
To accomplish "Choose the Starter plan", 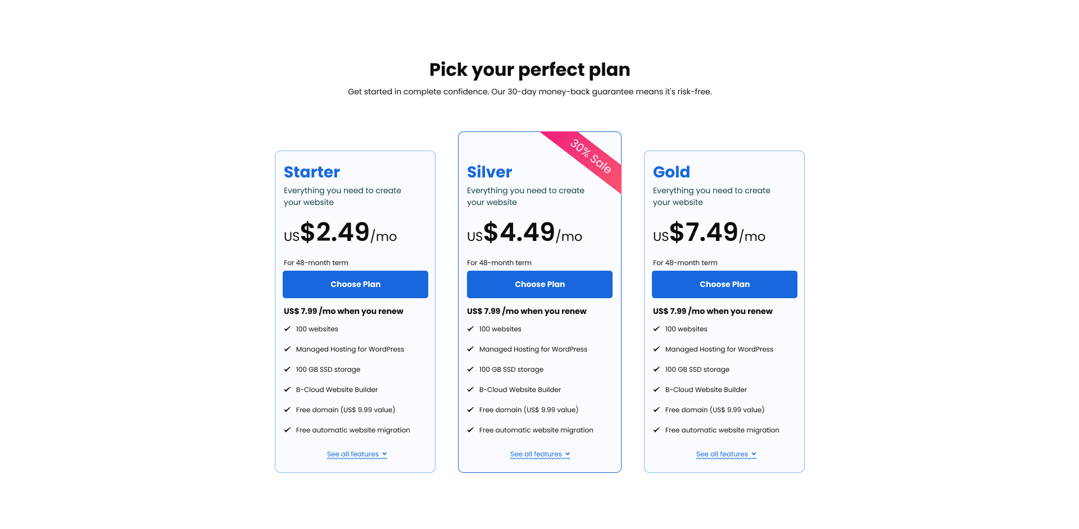I will [x=355, y=284].
